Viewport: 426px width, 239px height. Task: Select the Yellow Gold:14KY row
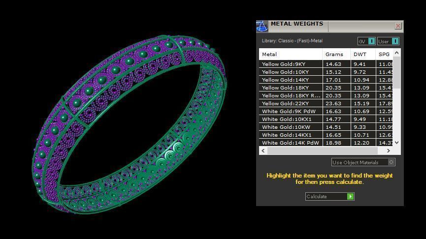326,80
